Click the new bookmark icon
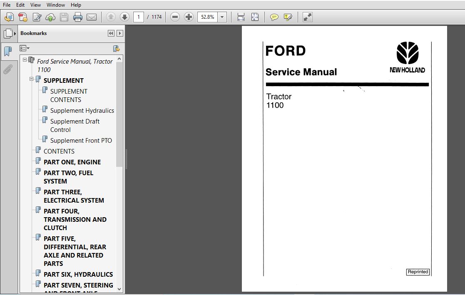Viewport: 465px width, 295px height. 116,48
